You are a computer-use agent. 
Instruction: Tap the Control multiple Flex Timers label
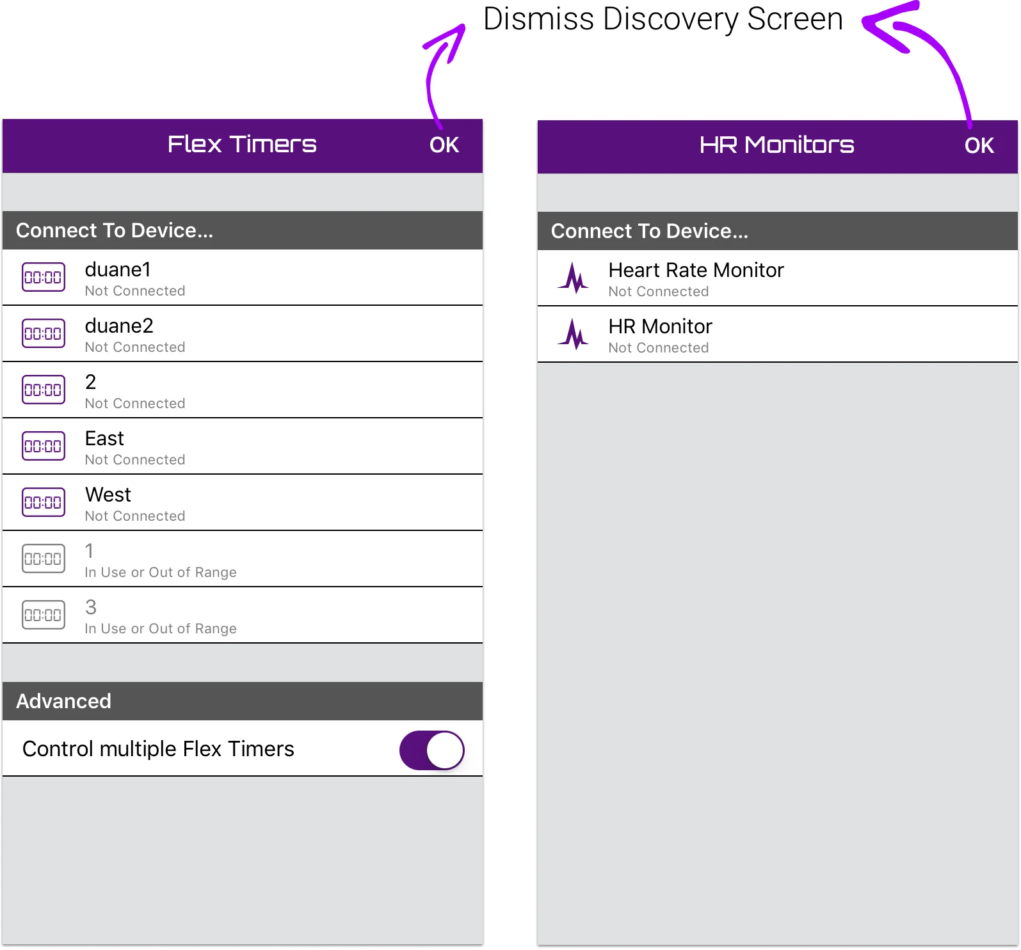(x=158, y=749)
